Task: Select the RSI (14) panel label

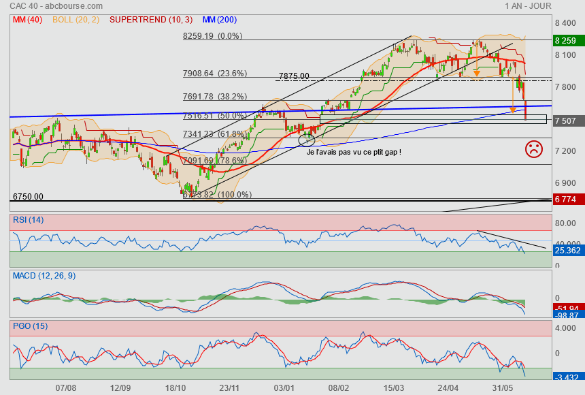Action: (29, 220)
